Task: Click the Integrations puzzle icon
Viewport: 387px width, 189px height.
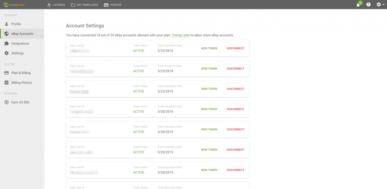Action: coord(7,43)
